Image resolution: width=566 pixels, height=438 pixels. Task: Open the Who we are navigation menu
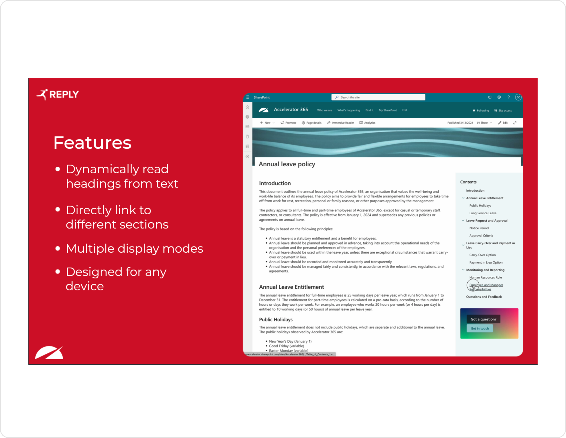[x=324, y=110]
